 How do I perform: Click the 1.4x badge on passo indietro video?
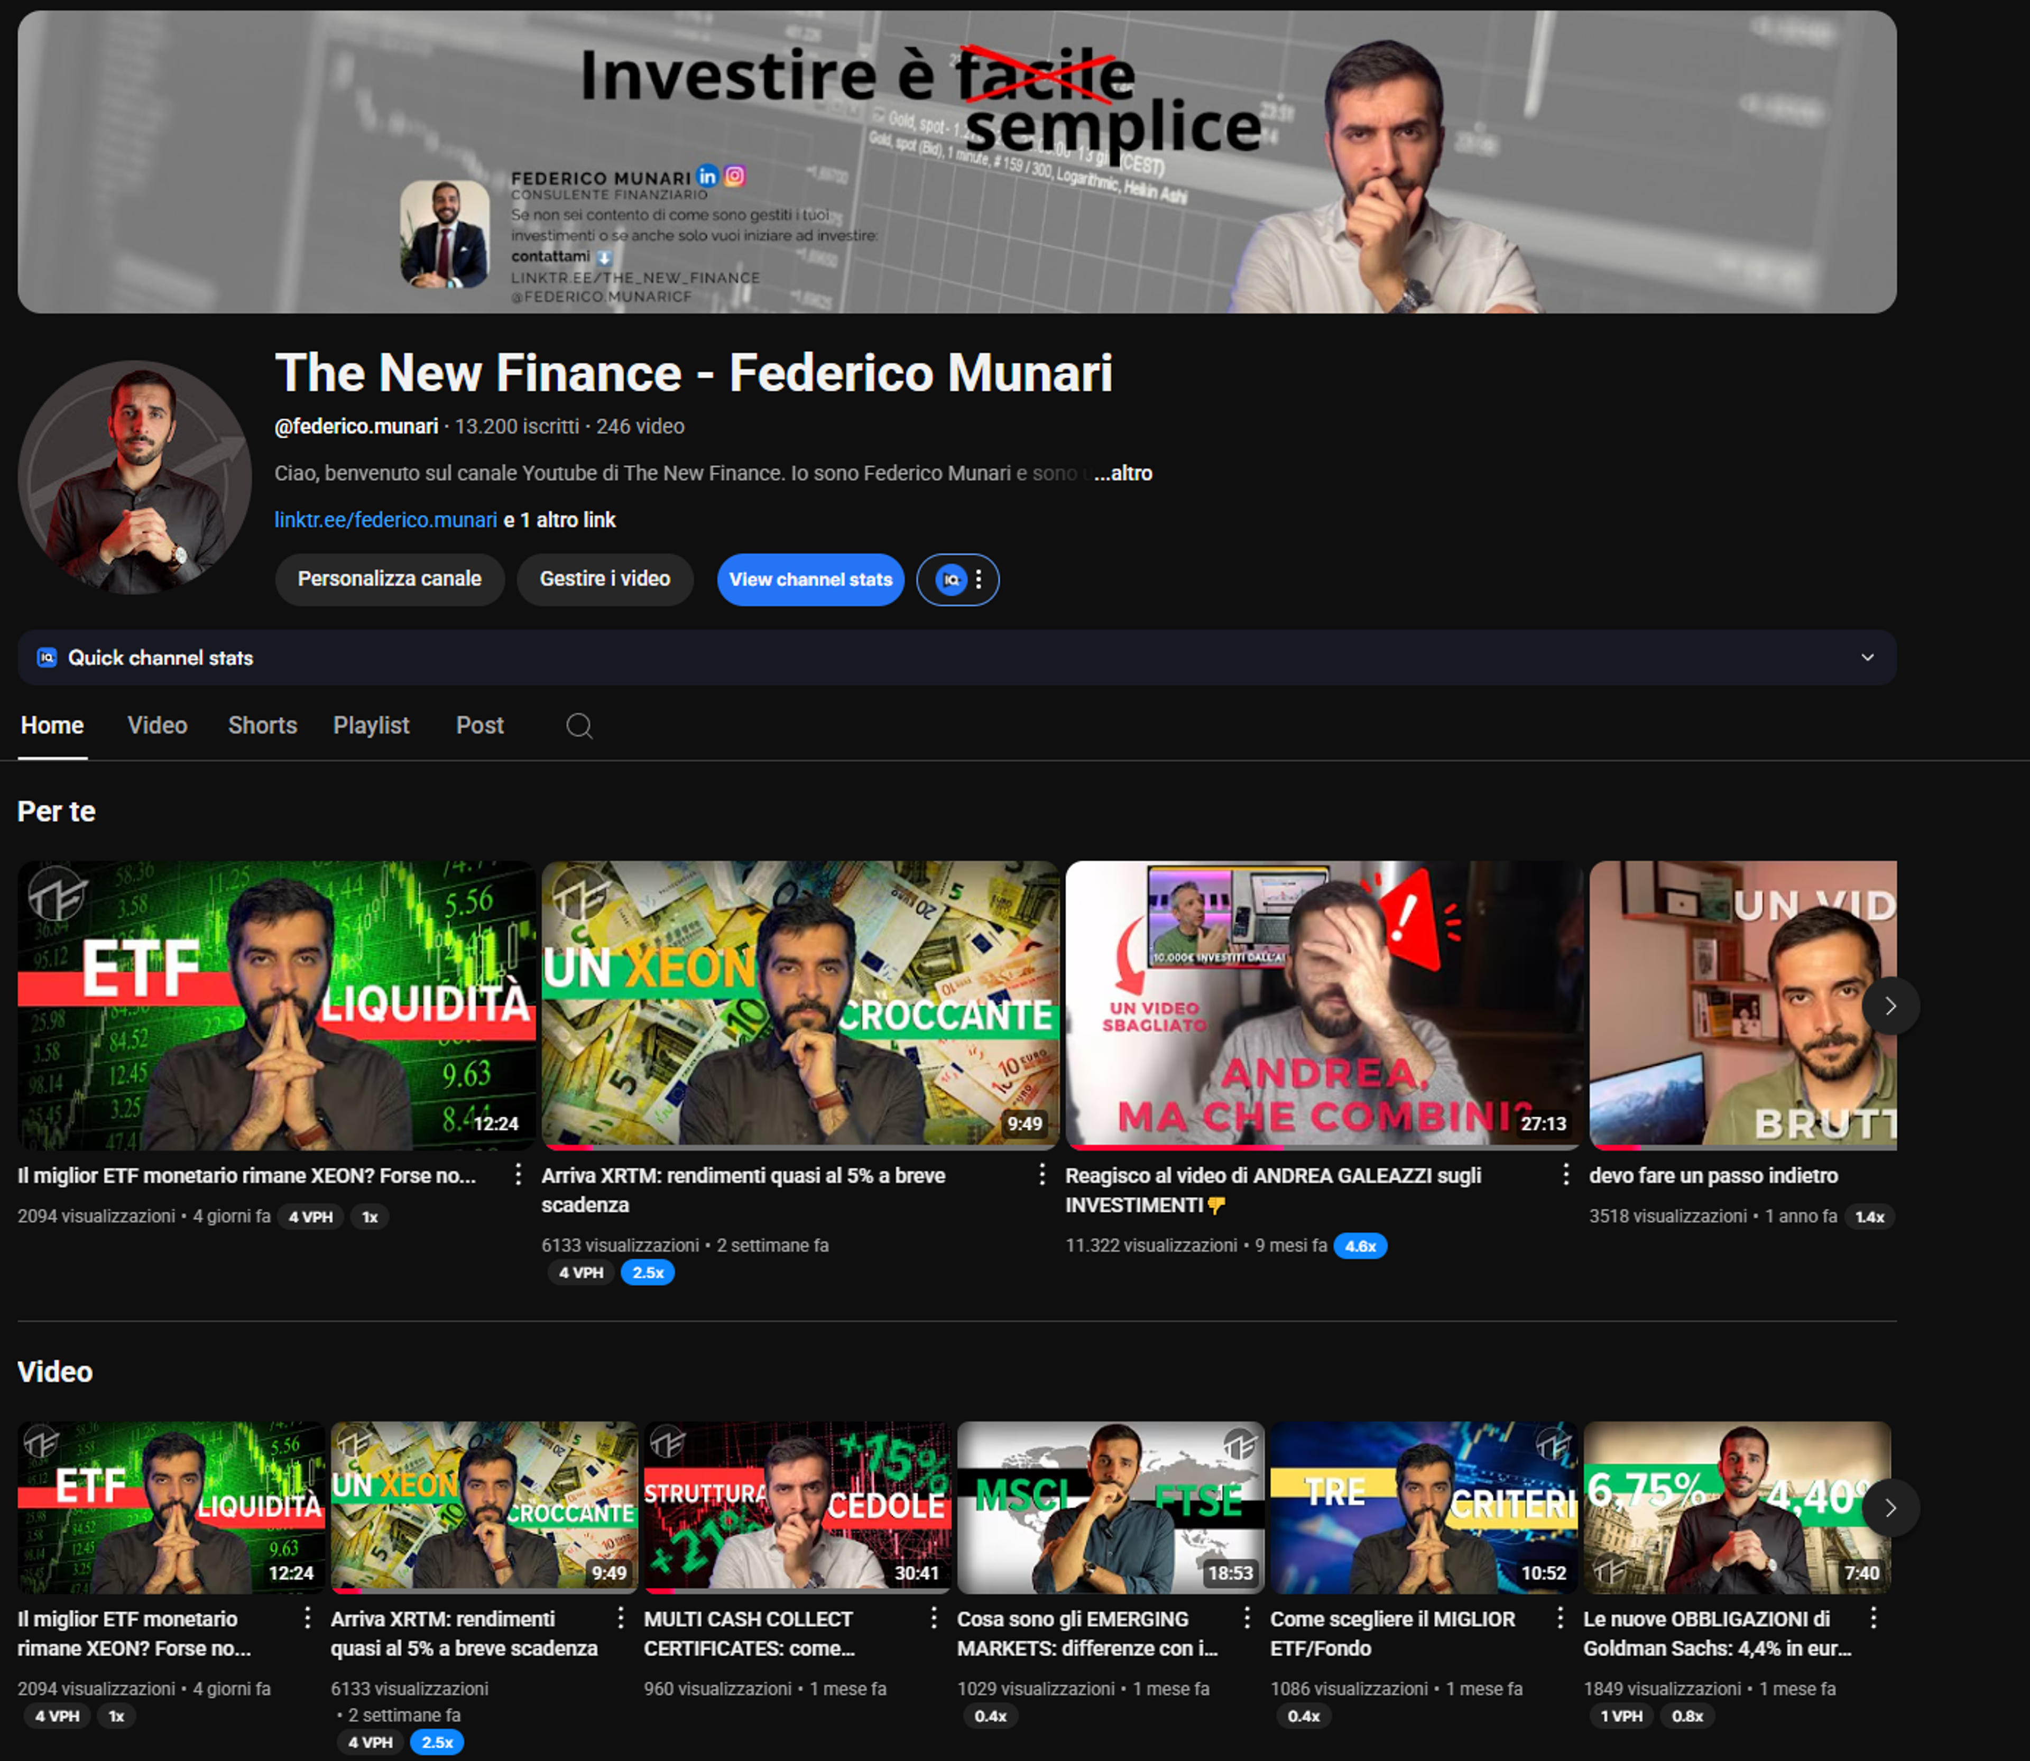click(x=1869, y=1216)
